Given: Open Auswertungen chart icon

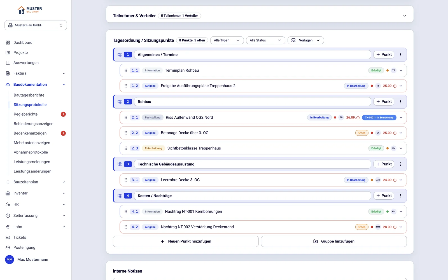Looking at the screenshot, I should pos(8,63).
